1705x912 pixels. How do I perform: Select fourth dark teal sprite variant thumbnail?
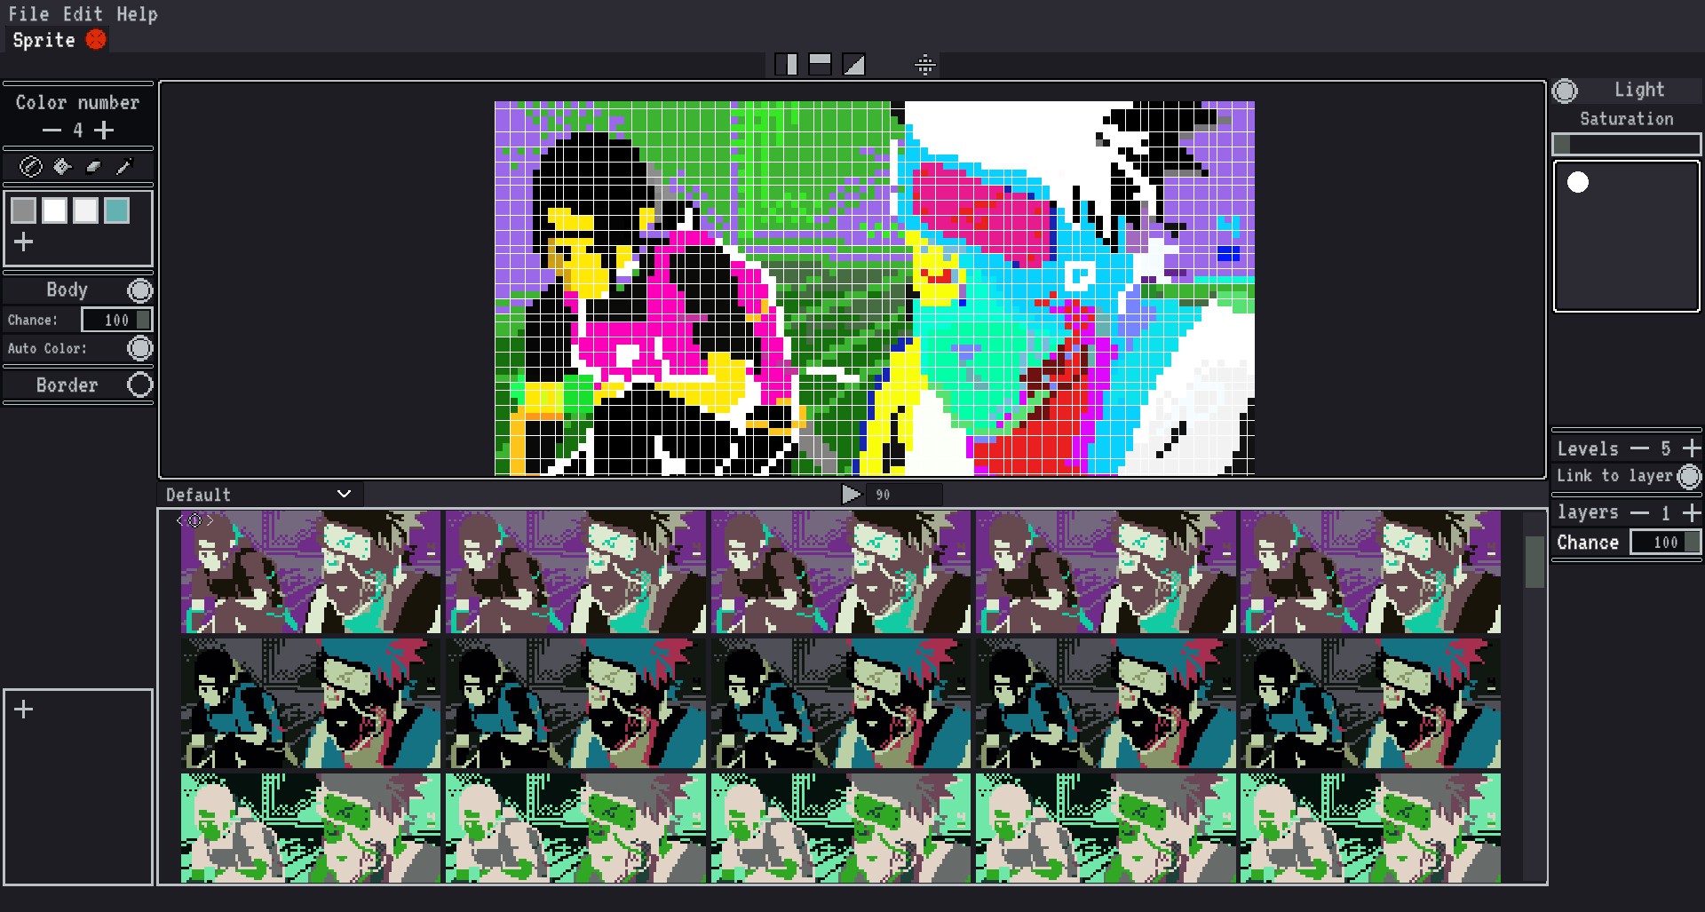point(1106,703)
